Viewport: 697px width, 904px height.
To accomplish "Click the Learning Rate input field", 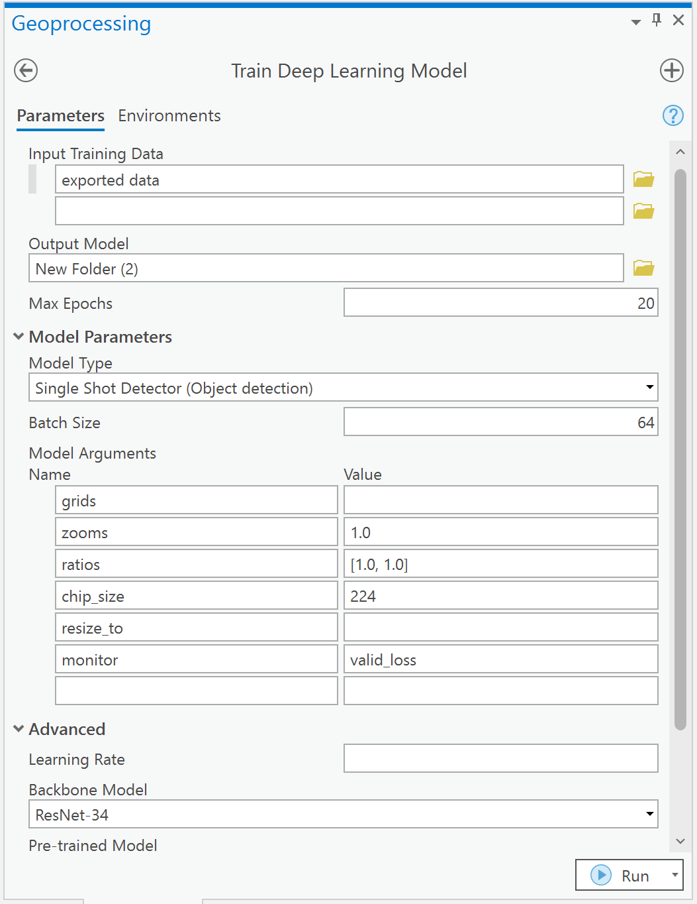I will pyautogui.click(x=500, y=758).
